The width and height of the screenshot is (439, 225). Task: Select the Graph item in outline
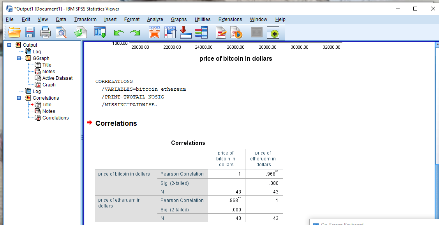(49, 85)
